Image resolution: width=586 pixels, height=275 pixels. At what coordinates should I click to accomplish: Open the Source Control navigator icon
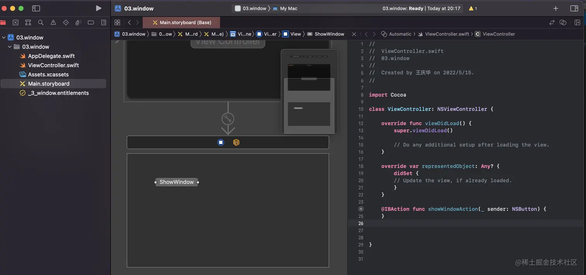point(16,22)
